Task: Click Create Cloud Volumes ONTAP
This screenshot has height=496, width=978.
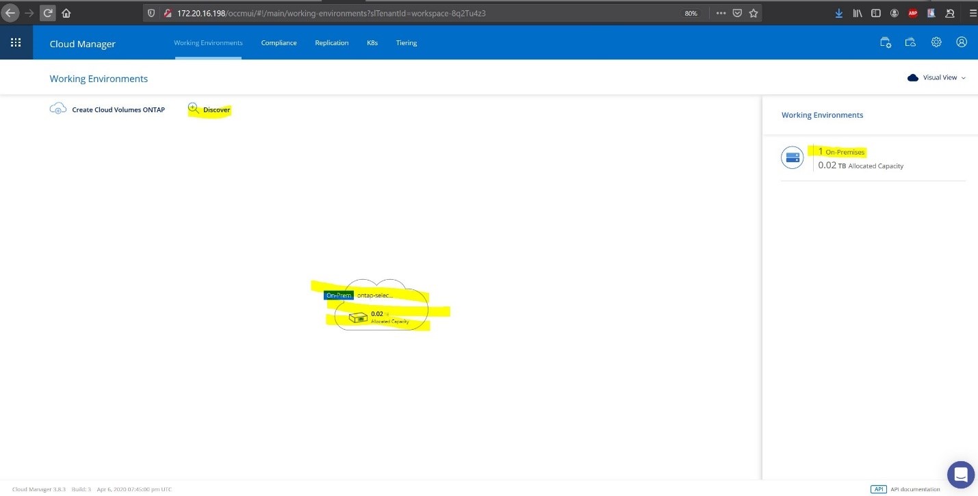Action: click(118, 109)
